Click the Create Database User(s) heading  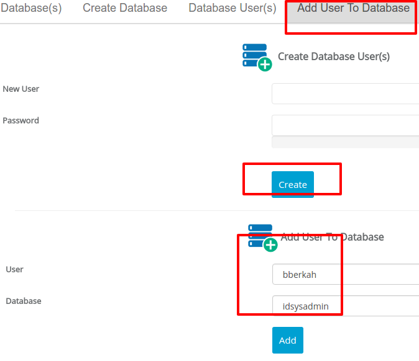[334, 56]
